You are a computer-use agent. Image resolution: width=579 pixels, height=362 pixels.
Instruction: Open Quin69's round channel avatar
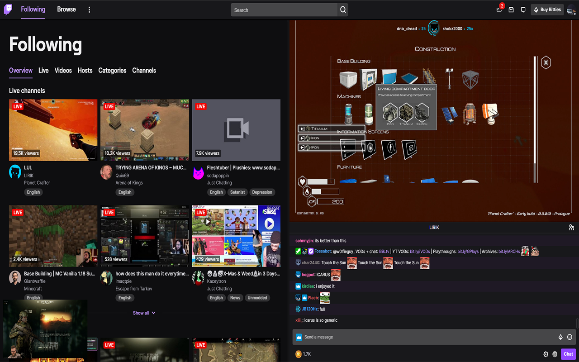coord(106,172)
